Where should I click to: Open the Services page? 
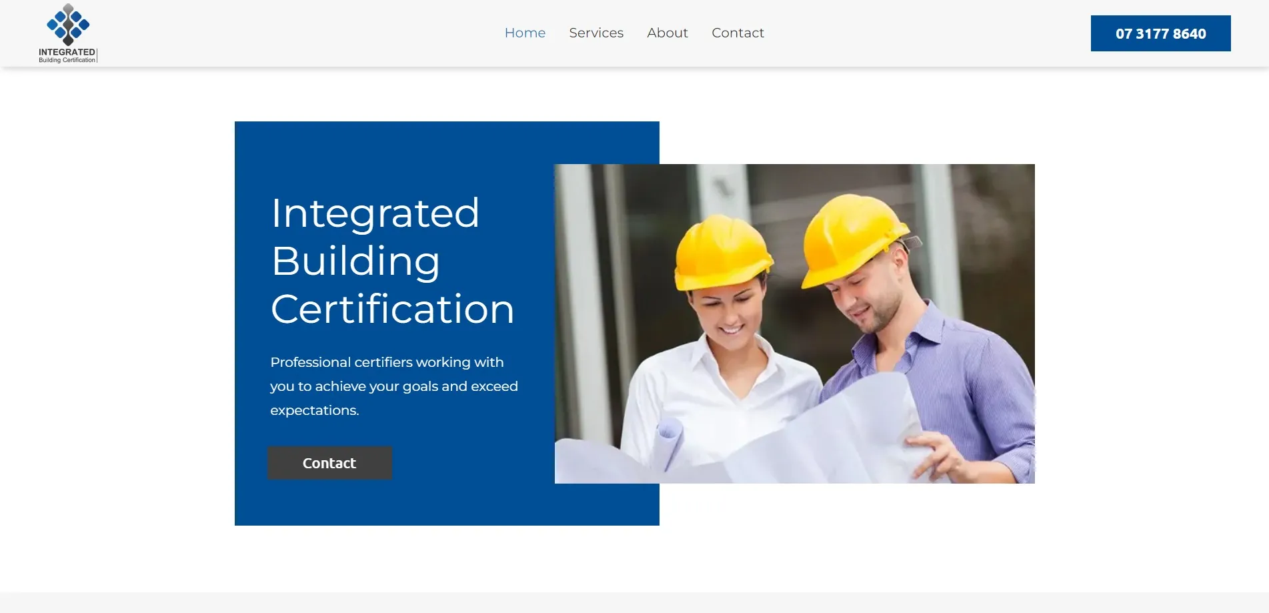pos(595,33)
